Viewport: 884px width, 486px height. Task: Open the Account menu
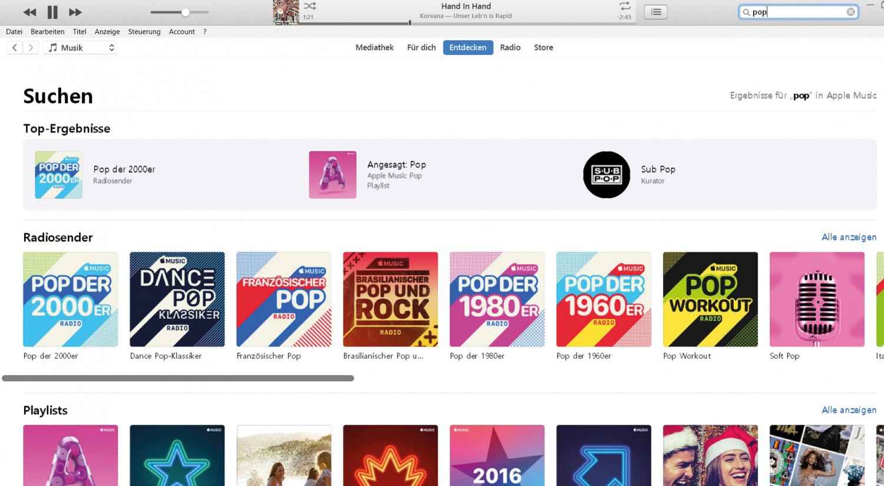point(182,32)
